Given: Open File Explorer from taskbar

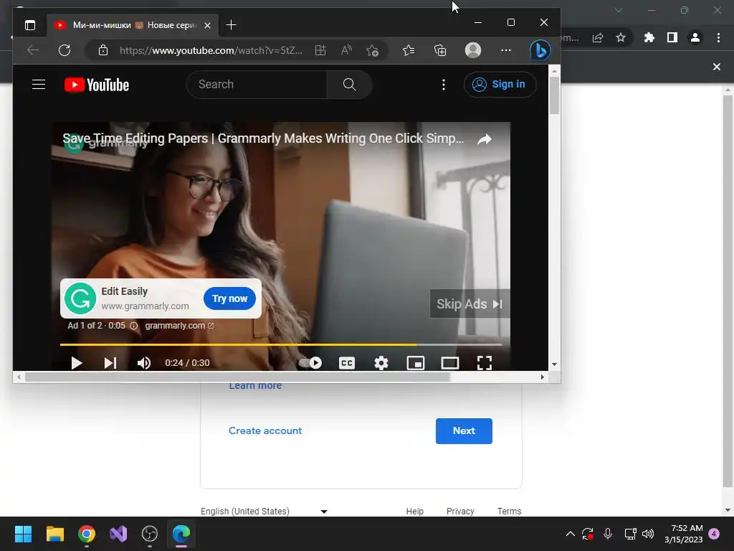Looking at the screenshot, I should pyautogui.click(x=54, y=534).
